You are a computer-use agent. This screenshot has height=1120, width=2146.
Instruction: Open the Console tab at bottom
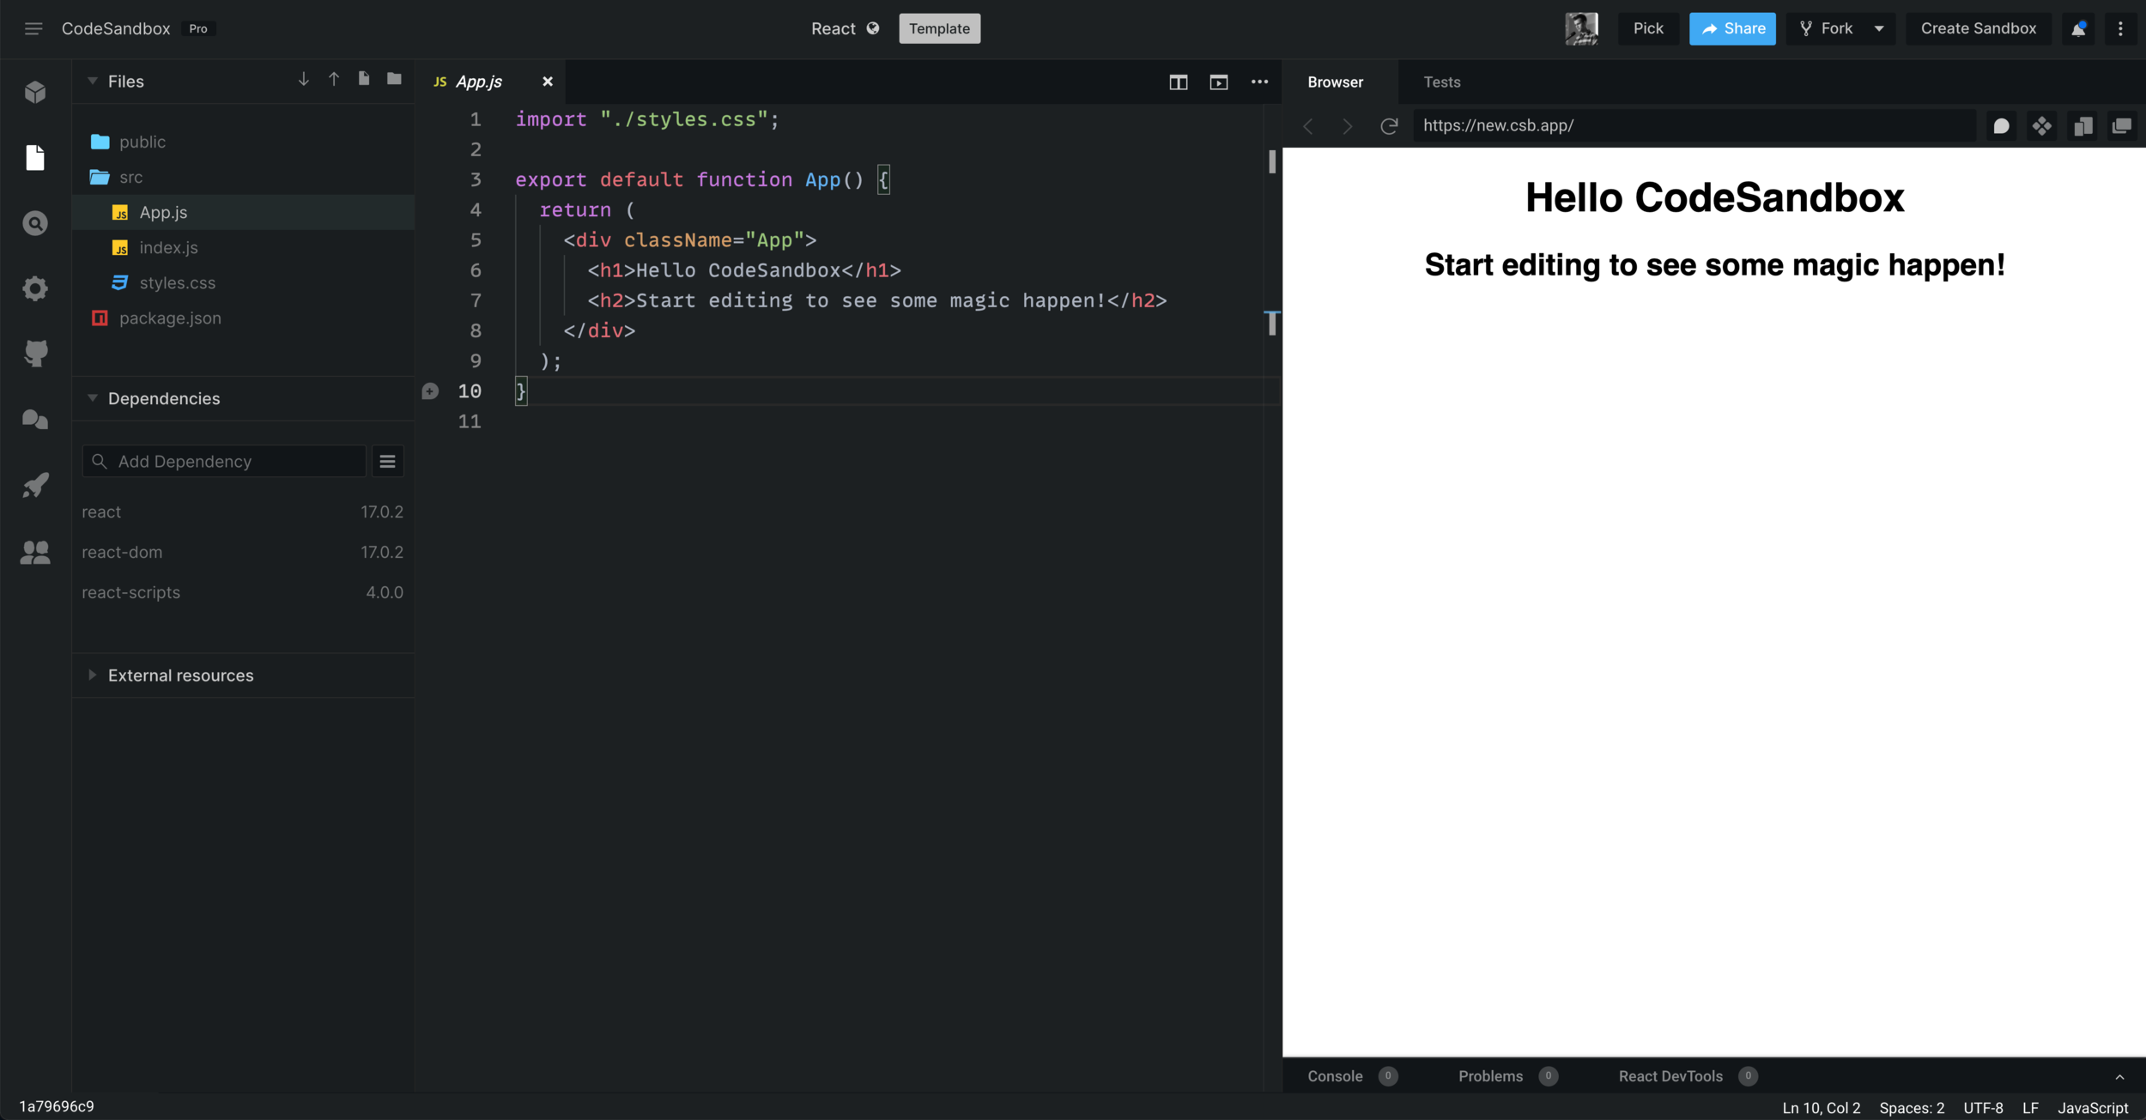(1335, 1076)
